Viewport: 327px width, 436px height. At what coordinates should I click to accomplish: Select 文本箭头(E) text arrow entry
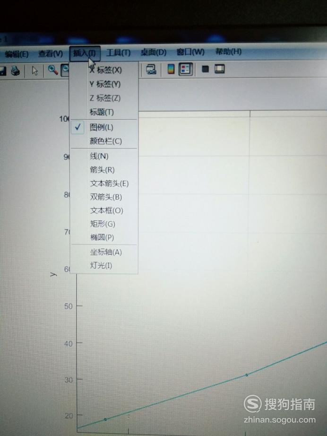click(103, 183)
